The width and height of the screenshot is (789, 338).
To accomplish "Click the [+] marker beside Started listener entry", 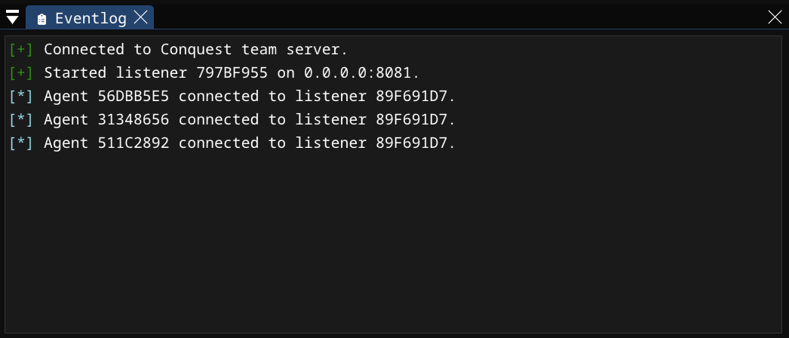I will click(x=21, y=73).
